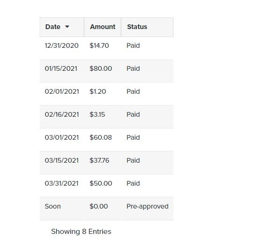This screenshot has width=260, height=240.
Task: Select the 03/01/2021 date cell
Action: point(62,137)
